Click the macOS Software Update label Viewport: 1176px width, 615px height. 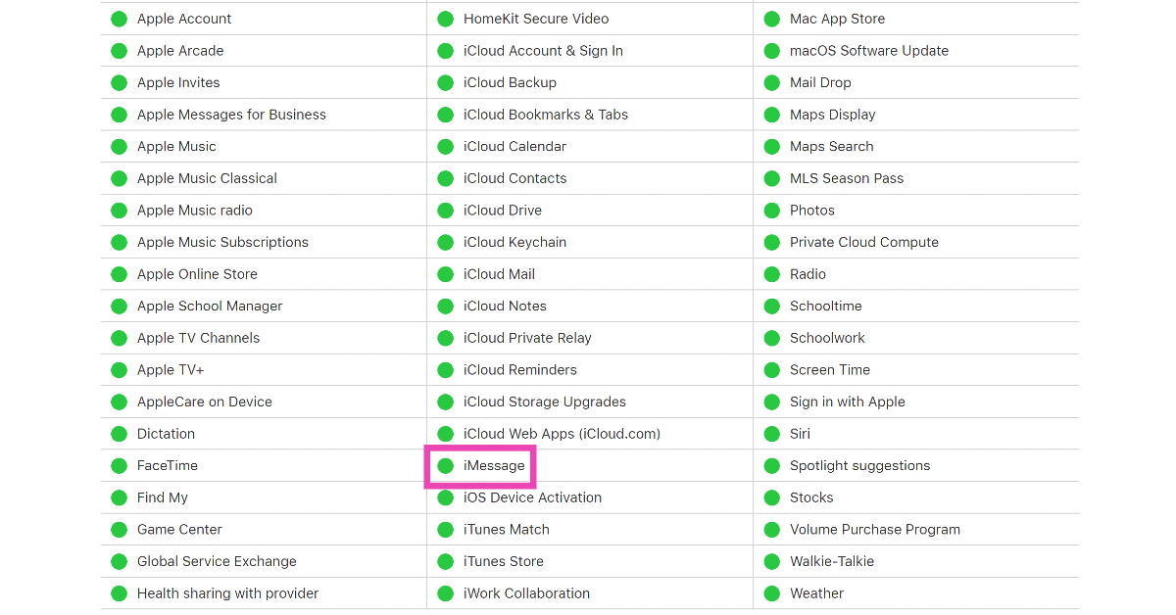point(869,51)
